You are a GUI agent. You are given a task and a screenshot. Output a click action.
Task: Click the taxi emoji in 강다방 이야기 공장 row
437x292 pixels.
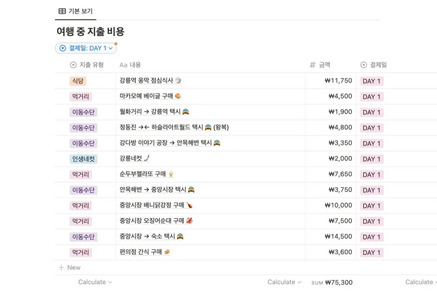click(x=217, y=143)
